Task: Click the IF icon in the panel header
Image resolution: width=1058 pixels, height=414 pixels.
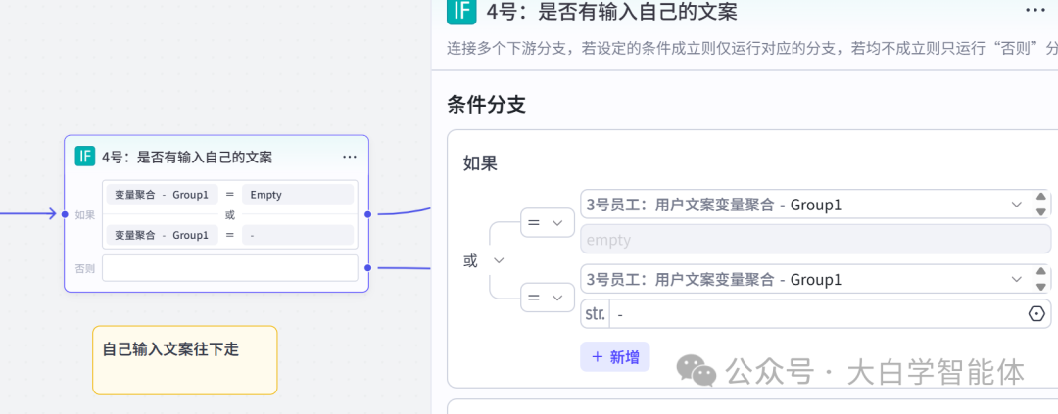Action: 461,12
